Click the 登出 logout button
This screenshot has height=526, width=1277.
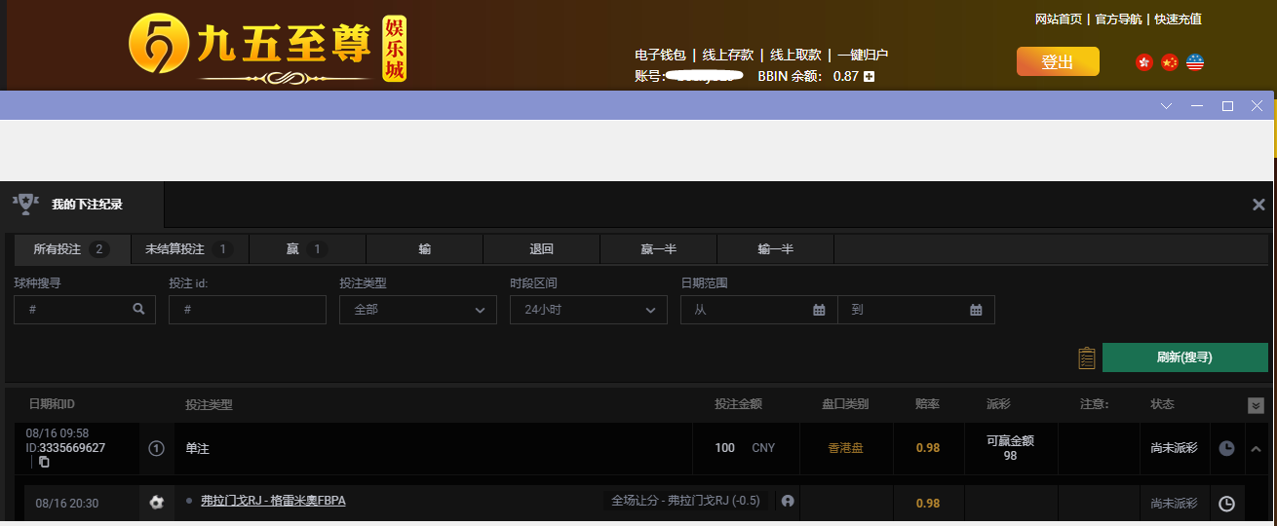[1058, 61]
